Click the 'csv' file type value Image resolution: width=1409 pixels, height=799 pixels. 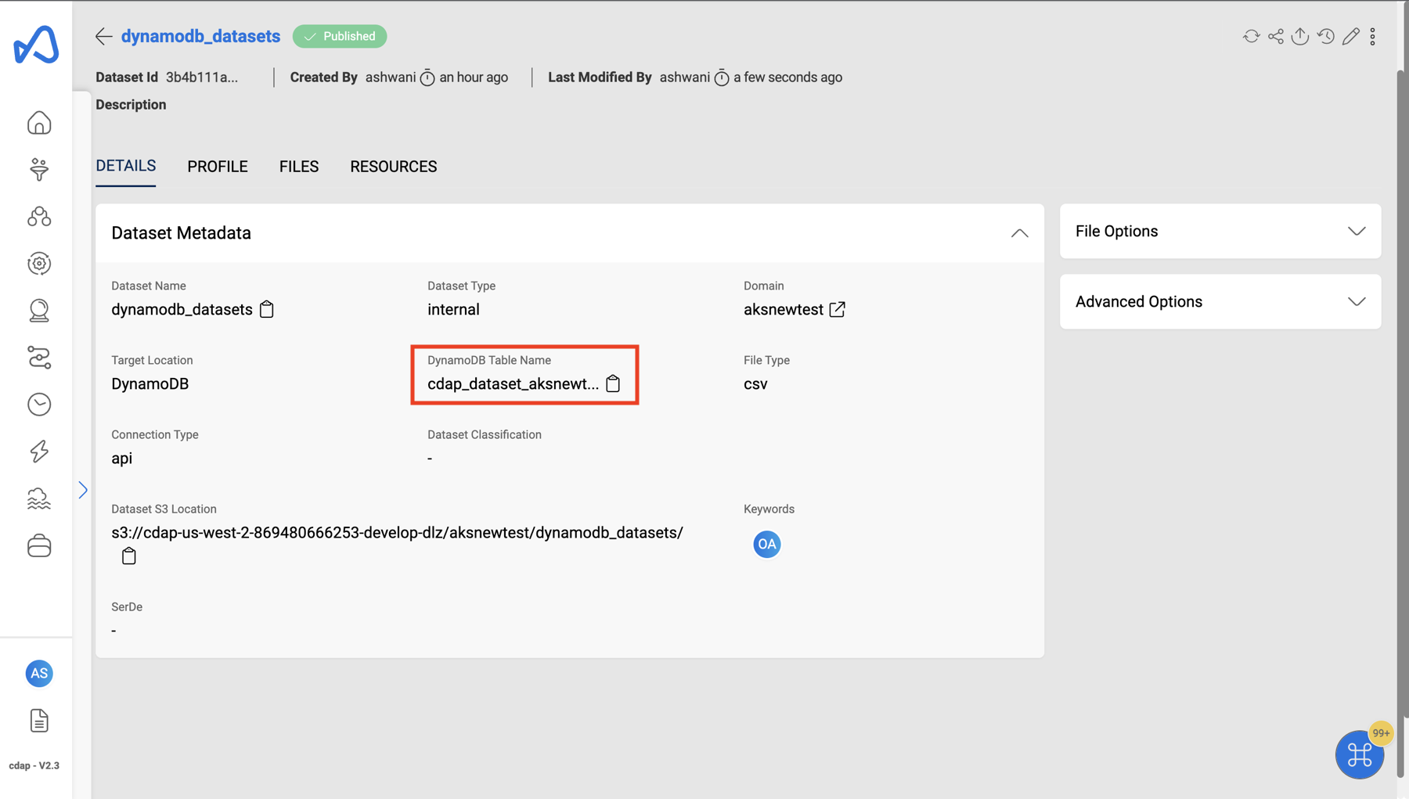755,383
